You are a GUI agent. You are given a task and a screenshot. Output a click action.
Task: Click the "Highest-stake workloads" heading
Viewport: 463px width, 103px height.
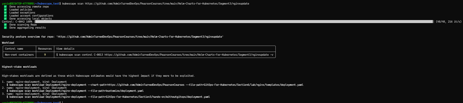(19, 67)
